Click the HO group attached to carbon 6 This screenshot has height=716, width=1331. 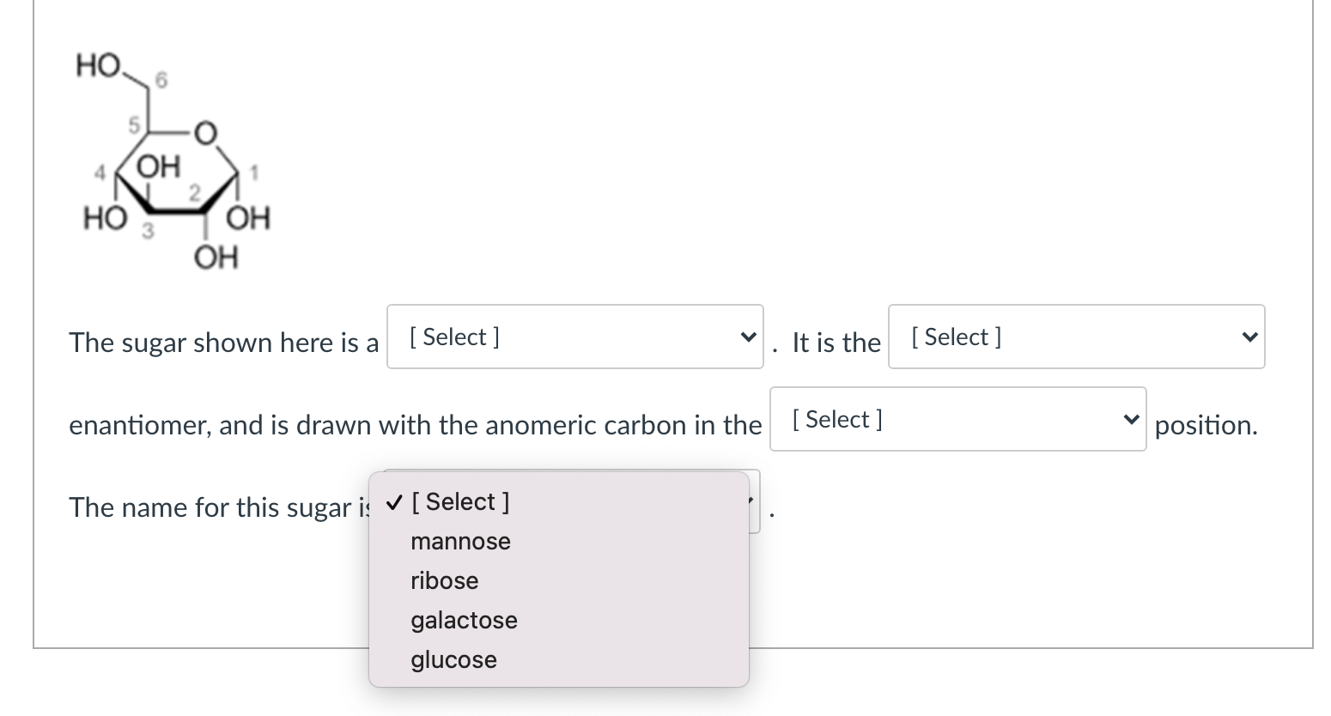coord(98,65)
